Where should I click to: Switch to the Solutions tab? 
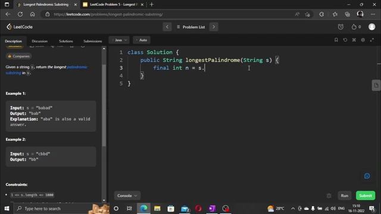(66, 41)
